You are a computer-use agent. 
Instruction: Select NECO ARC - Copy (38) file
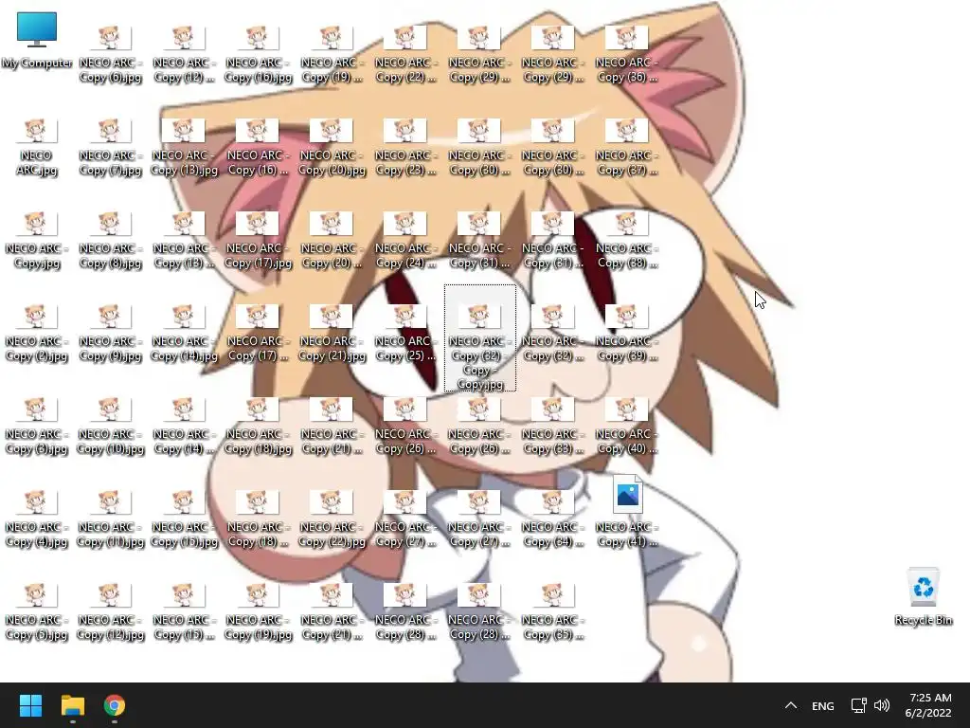[627, 240]
